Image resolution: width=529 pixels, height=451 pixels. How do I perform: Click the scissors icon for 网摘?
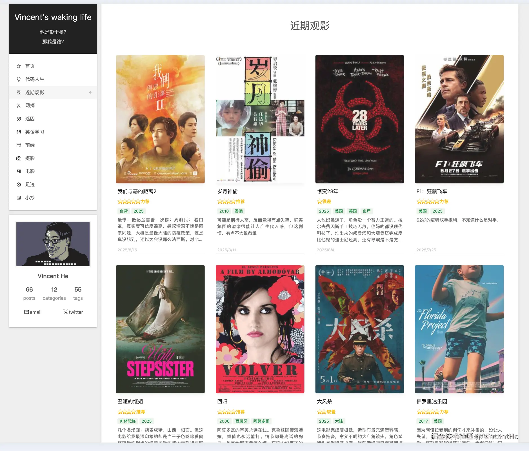(19, 105)
